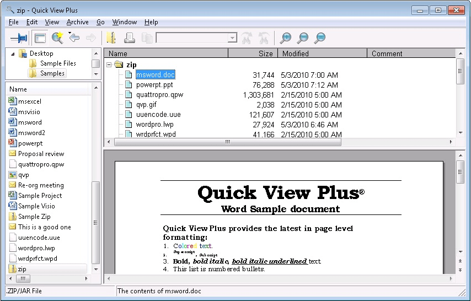Select wrdprfct.wpd in the archive list
The height and width of the screenshot is (301, 471).
[x=156, y=134]
